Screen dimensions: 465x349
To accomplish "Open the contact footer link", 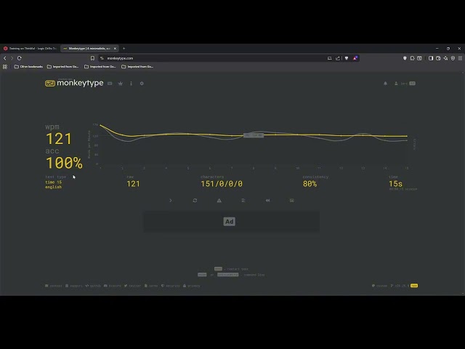I will 53,286.
